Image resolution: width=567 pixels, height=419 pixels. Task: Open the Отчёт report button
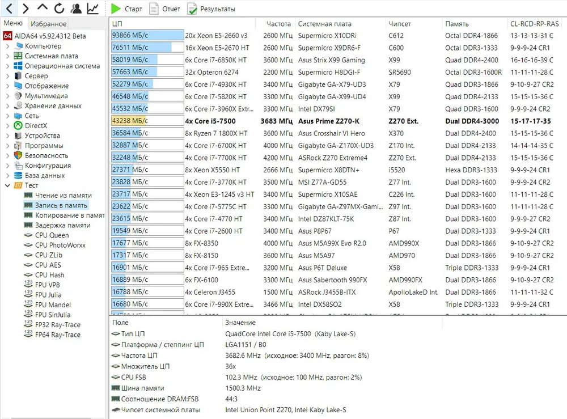point(164,9)
